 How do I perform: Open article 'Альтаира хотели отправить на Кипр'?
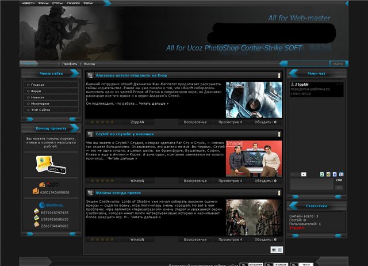tap(131, 75)
